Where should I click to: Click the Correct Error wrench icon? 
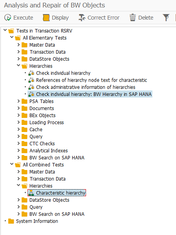point(82,18)
